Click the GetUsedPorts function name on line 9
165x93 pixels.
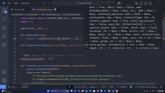coord(34,35)
